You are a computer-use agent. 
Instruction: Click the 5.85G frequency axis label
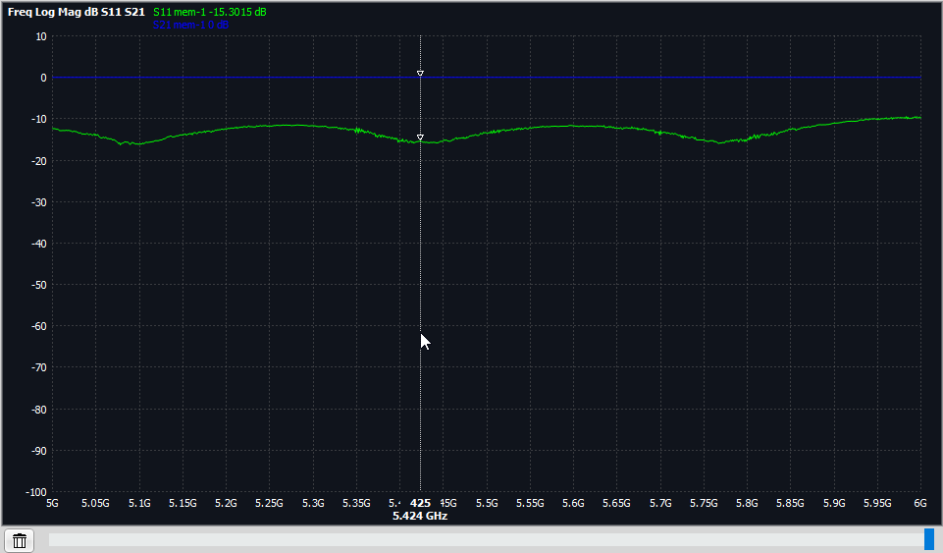click(790, 503)
